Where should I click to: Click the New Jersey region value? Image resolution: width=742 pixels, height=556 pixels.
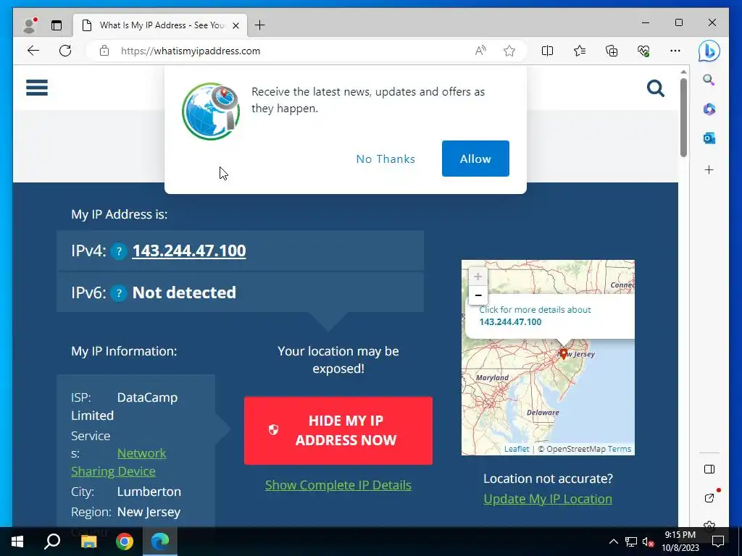click(149, 512)
